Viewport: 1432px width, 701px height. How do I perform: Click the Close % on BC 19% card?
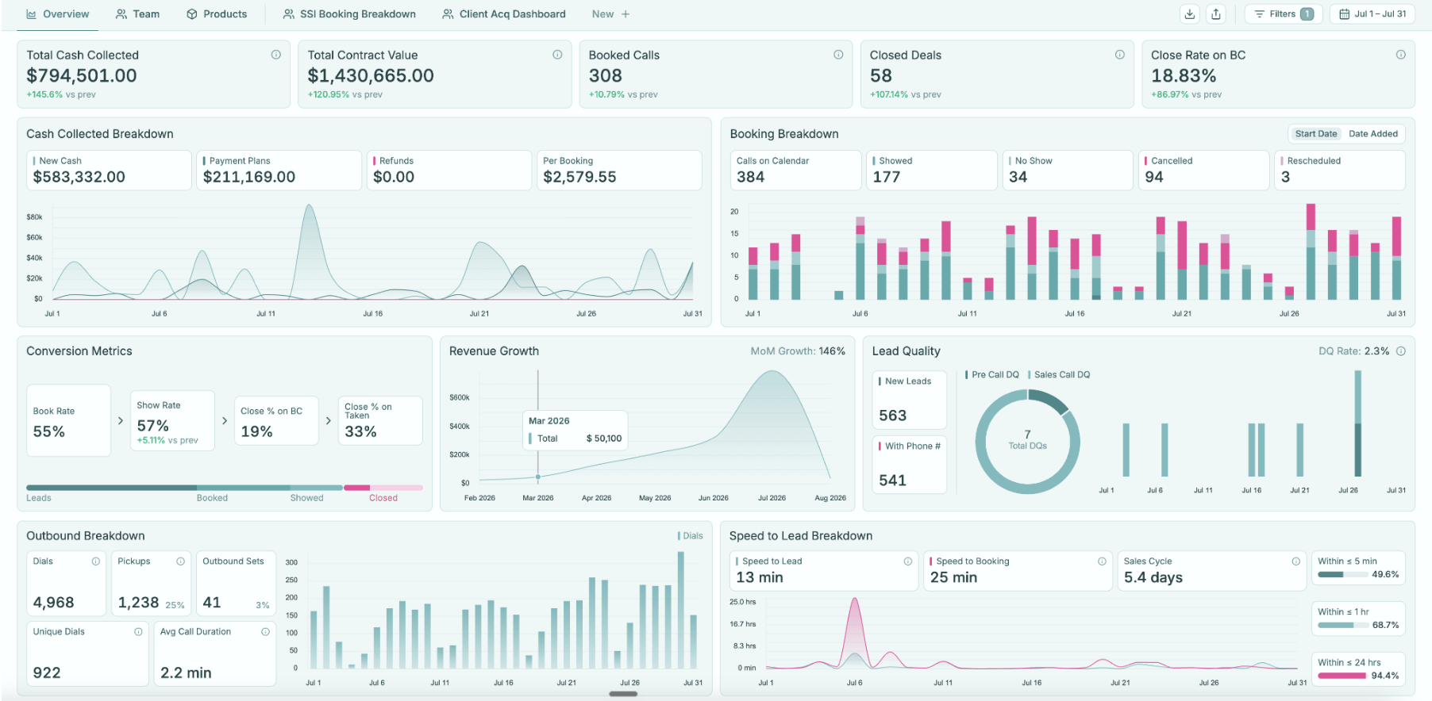(x=276, y=420)
